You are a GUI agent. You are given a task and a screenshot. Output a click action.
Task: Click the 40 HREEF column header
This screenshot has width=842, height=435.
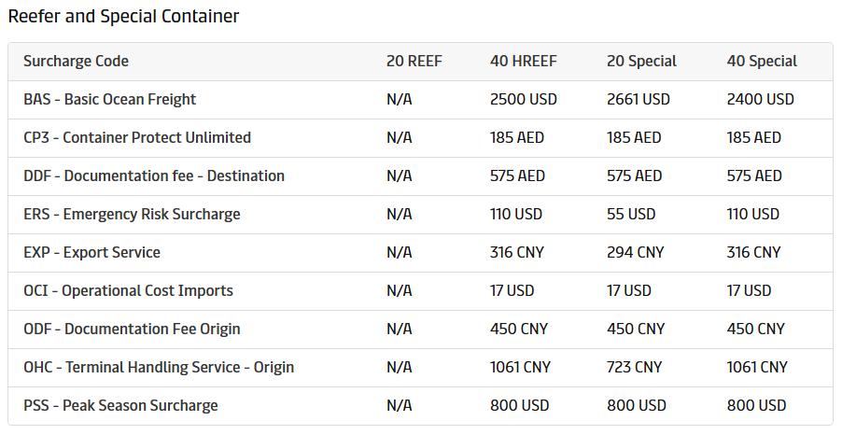point(524,62)
